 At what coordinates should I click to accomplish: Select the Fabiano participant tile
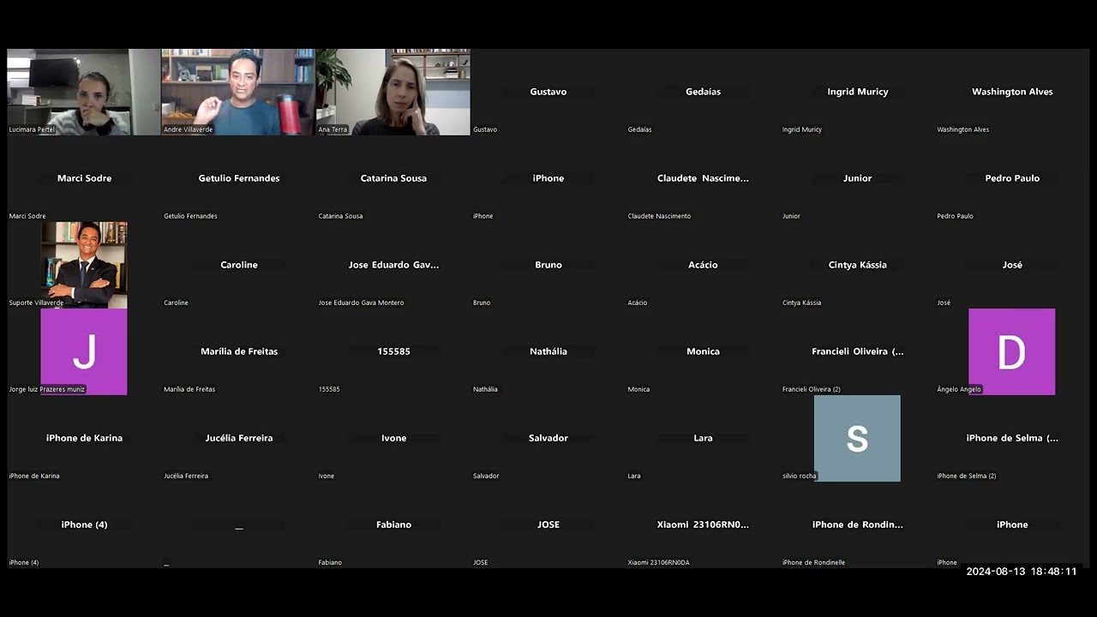393,524
